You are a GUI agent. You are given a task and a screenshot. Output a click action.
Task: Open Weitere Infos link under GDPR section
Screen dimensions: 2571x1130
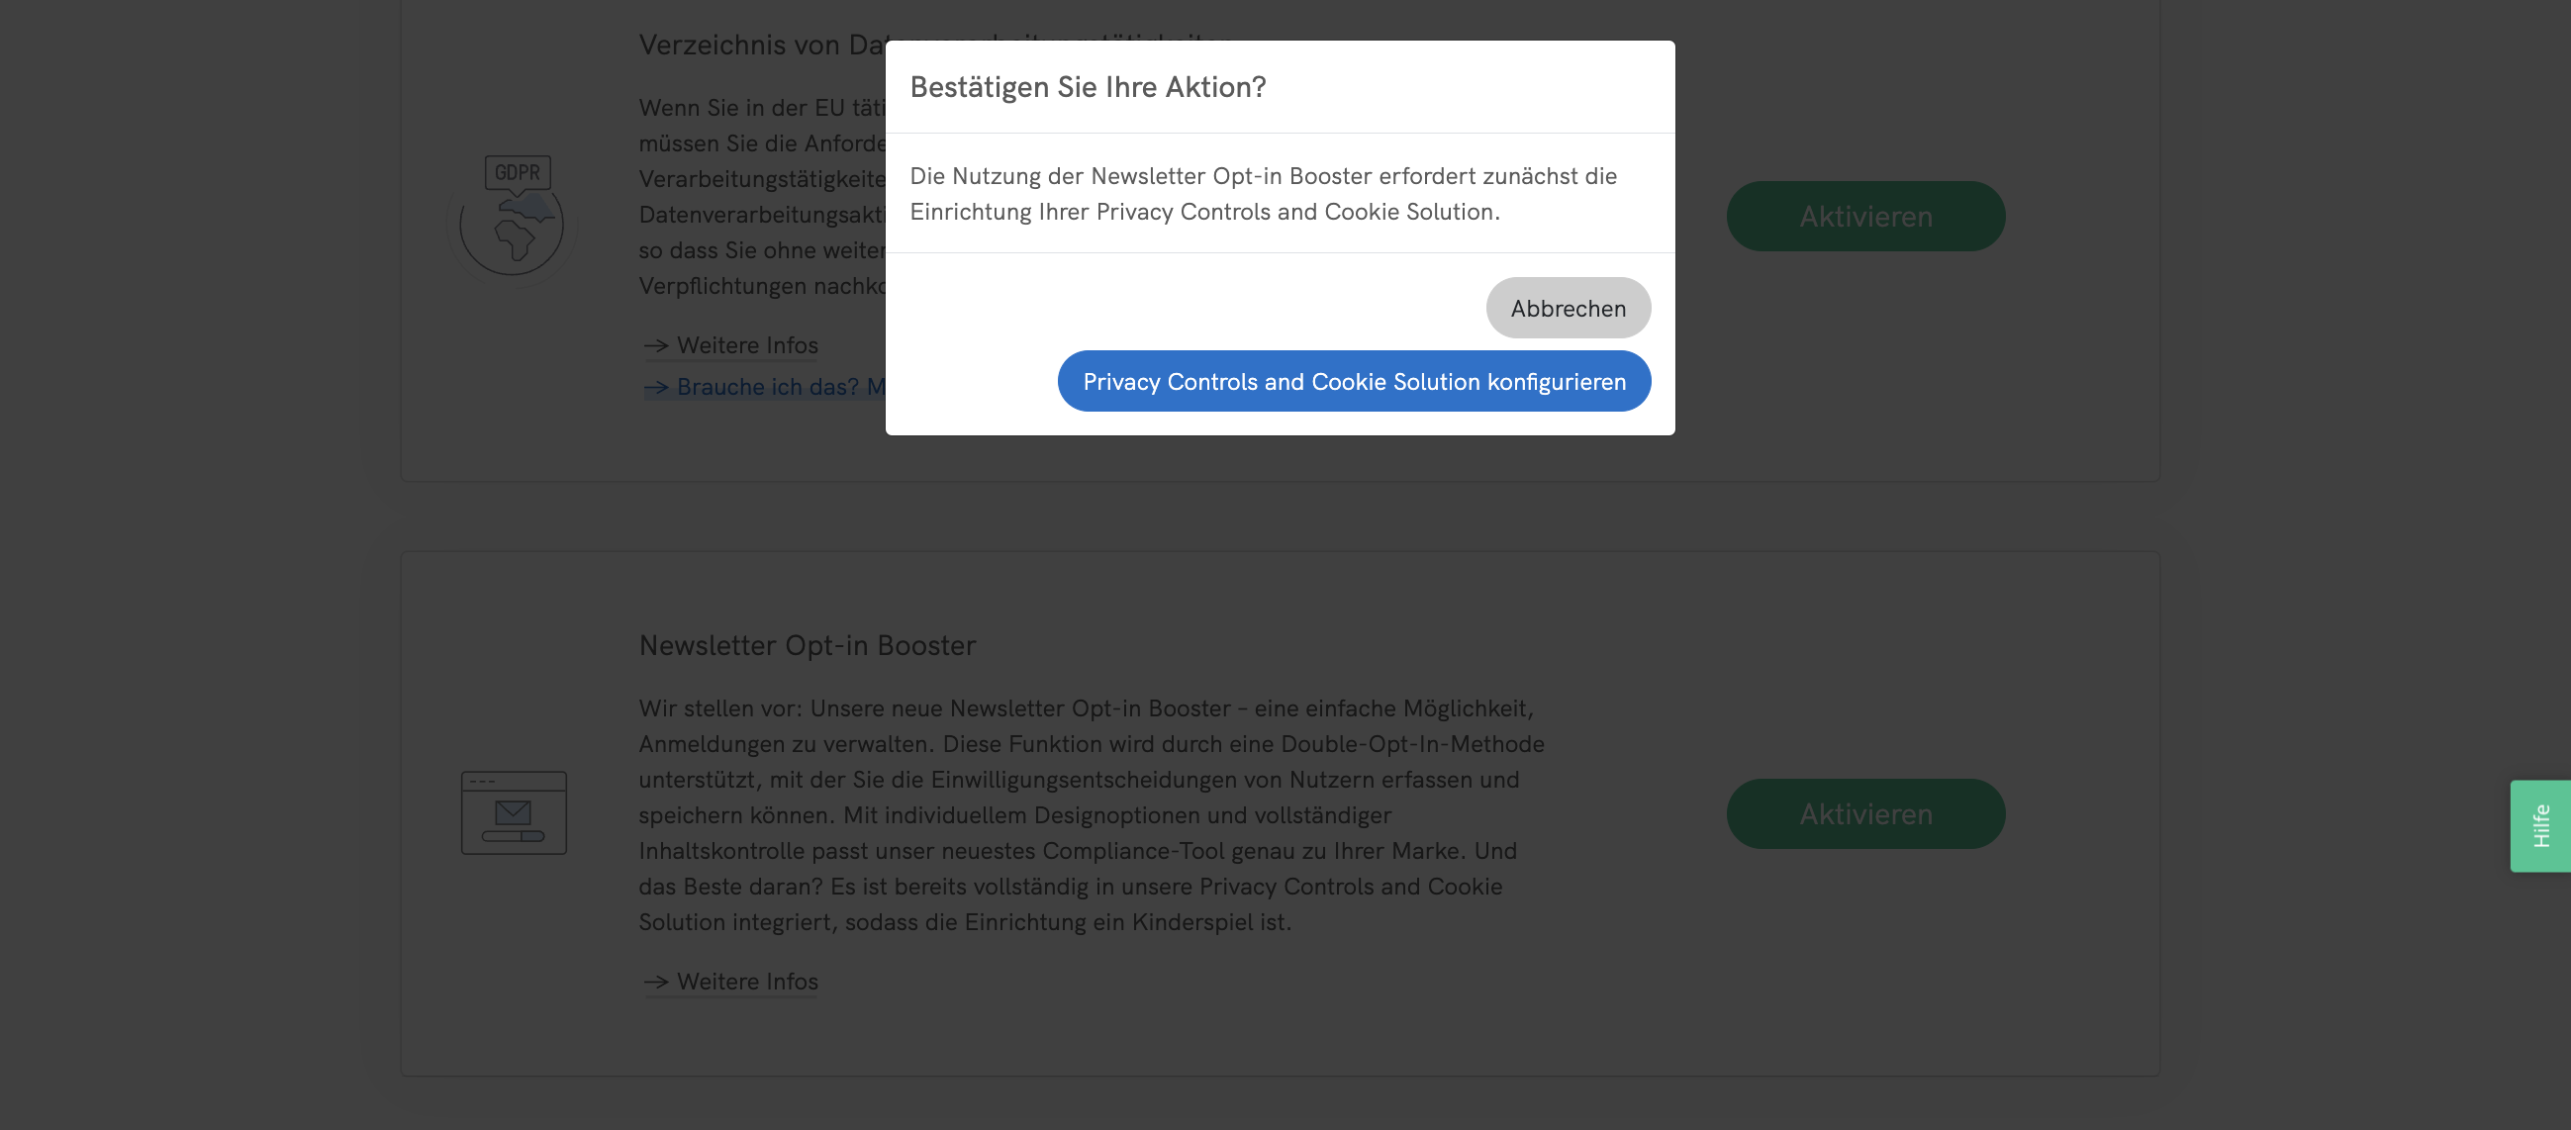point(746,345)
